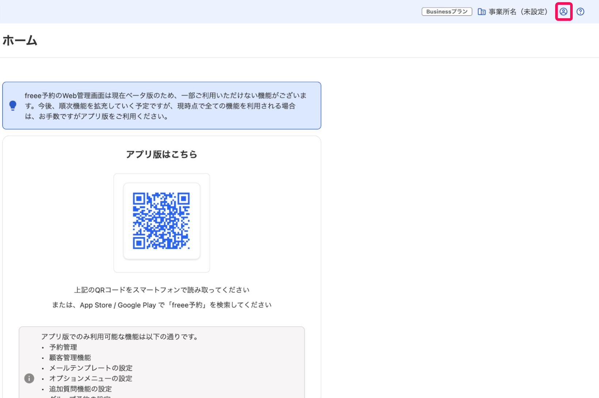Click the オプションメニューの設定 list item
This screenshot has width=599, height=398.
point(91,378)
